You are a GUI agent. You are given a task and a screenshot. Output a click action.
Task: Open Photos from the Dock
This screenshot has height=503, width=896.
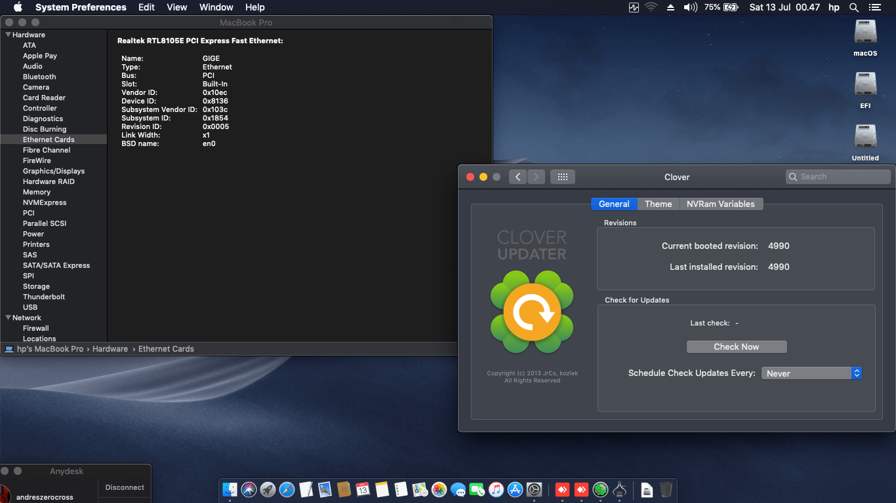click(x=439, y=489)
